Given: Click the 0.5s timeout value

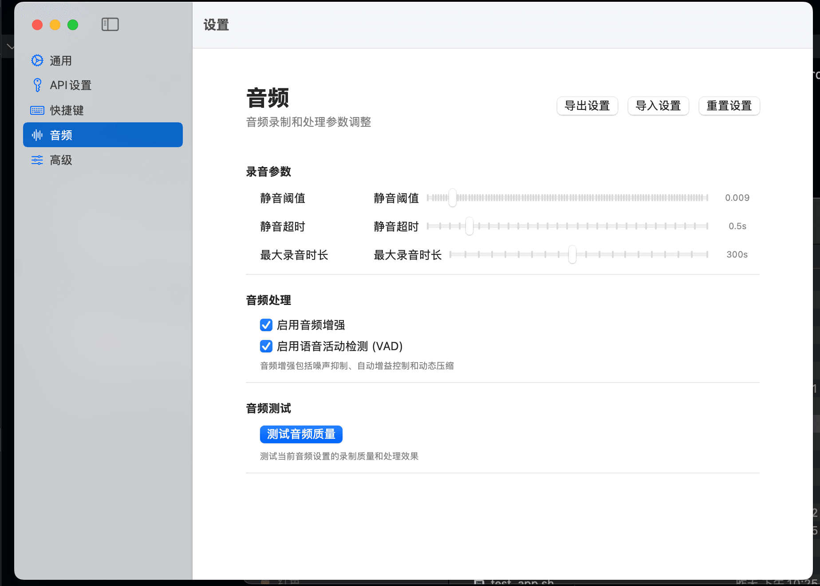Looking at the screenshot, I should (x=737, y=226).
